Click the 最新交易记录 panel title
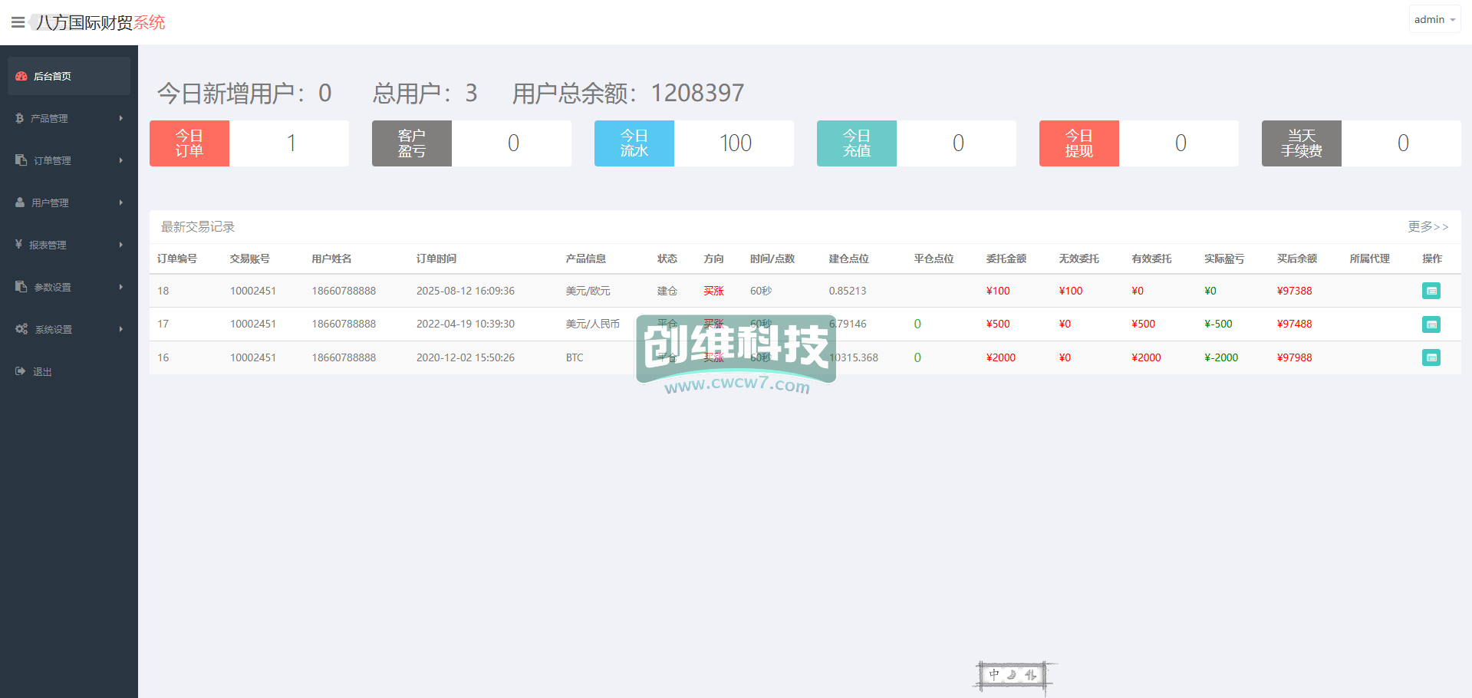The image size is (1472, 698). tap(198, 227)
